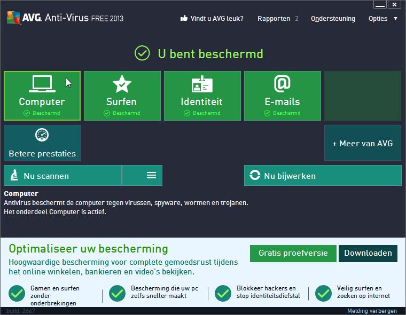
Task: Open the Surfen star shield icon
Action: click(x=122, y=84)
